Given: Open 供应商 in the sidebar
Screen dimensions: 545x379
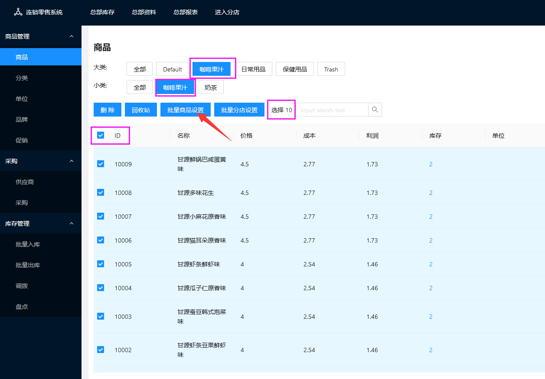Looking at the screenshot, I should (x=41, y=182).
